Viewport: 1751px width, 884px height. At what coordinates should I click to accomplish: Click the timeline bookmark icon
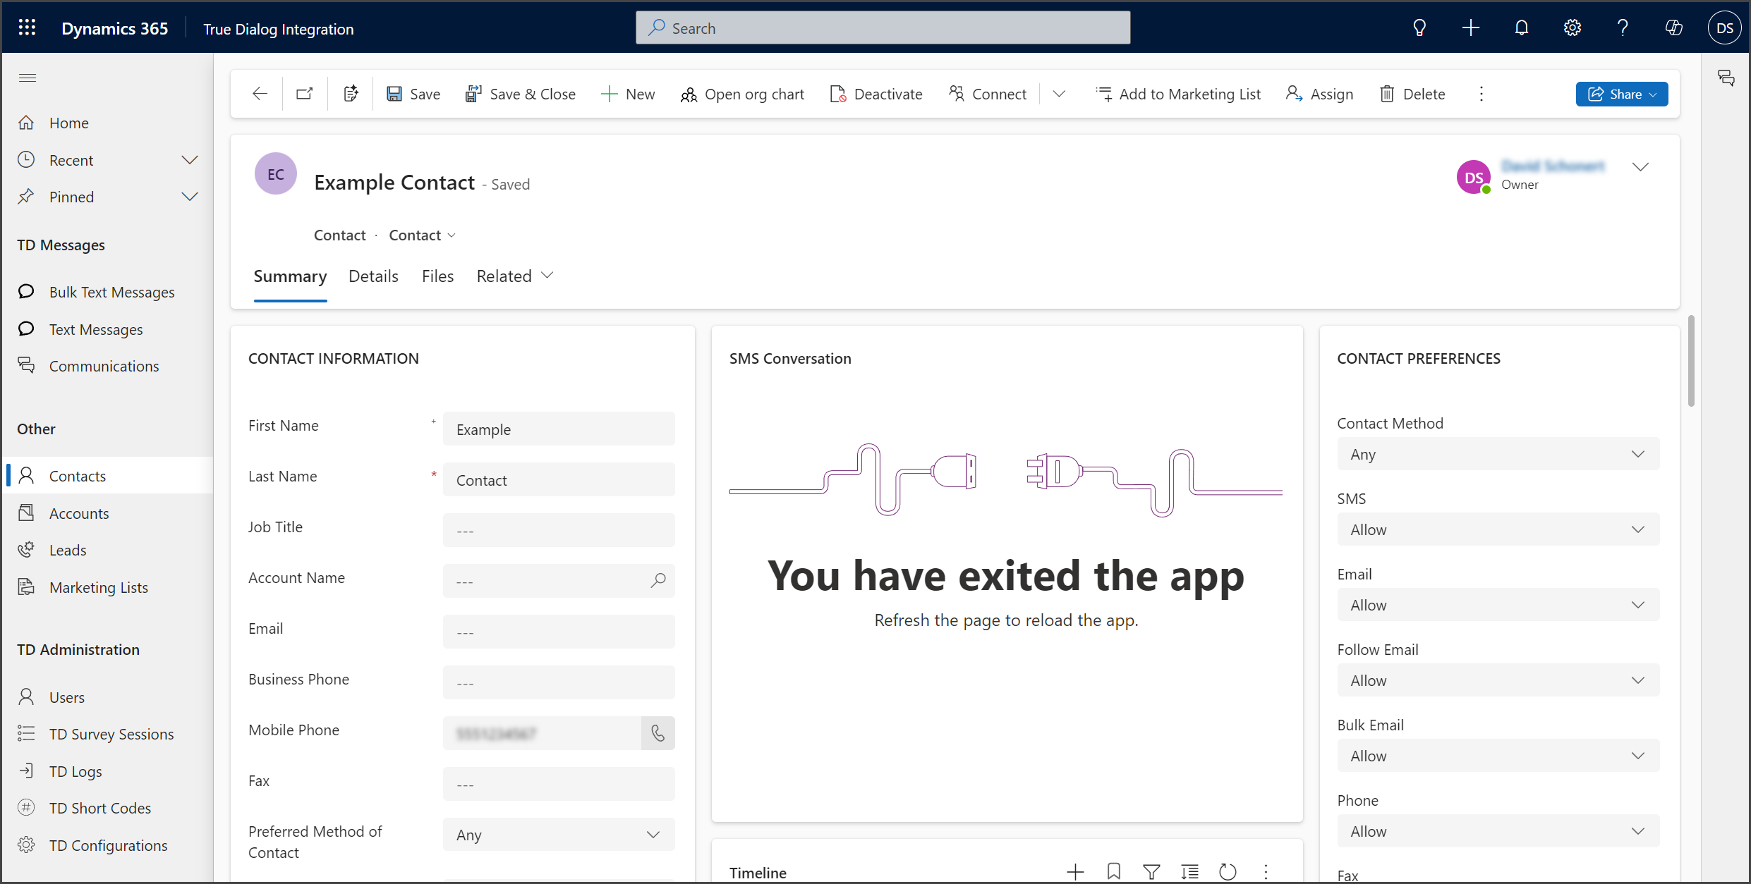(x=1113, y=872)
